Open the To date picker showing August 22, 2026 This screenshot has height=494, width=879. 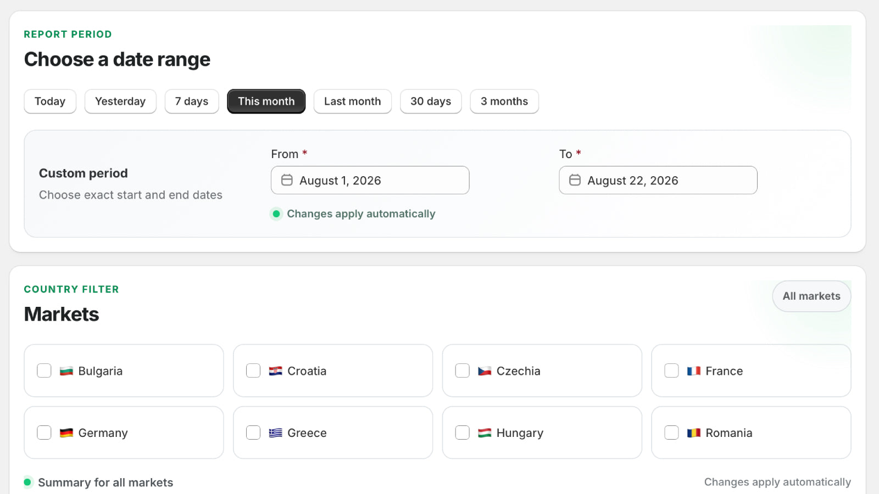tap(658, 180)
